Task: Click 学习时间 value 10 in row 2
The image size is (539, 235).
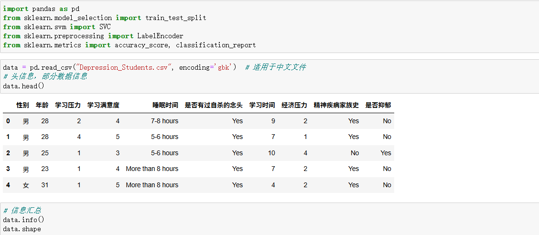Action: 271,153
